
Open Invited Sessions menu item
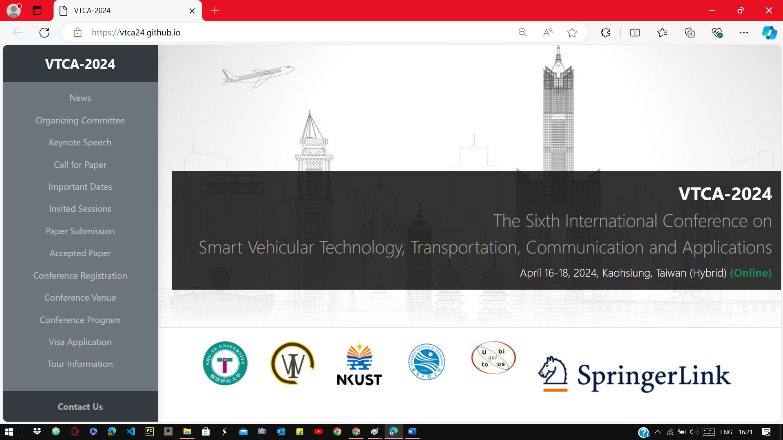[80, 209]
